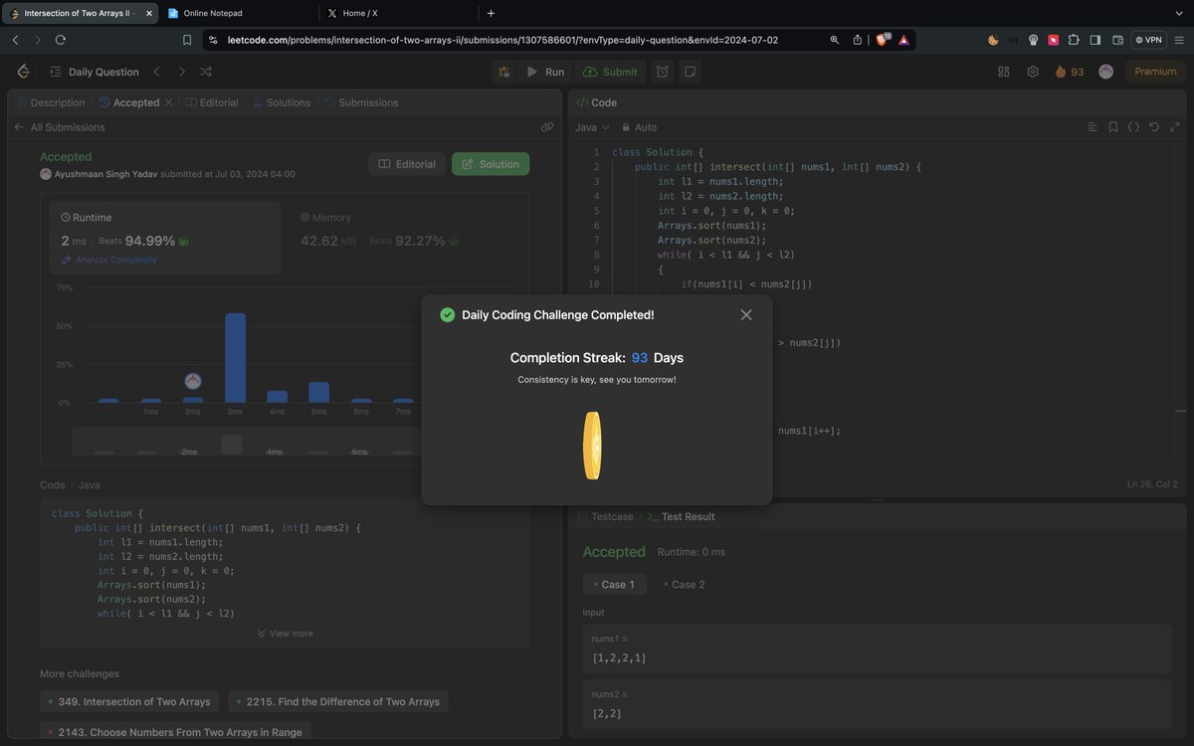Switch to the Testcase tab
Screen dimensions: 1194x746
tap(604, 517)
